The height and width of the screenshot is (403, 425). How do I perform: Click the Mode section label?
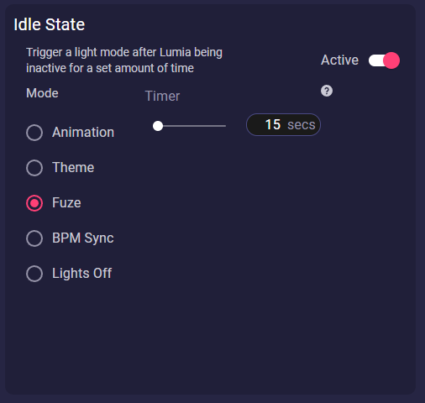click(x=42, y=93)
